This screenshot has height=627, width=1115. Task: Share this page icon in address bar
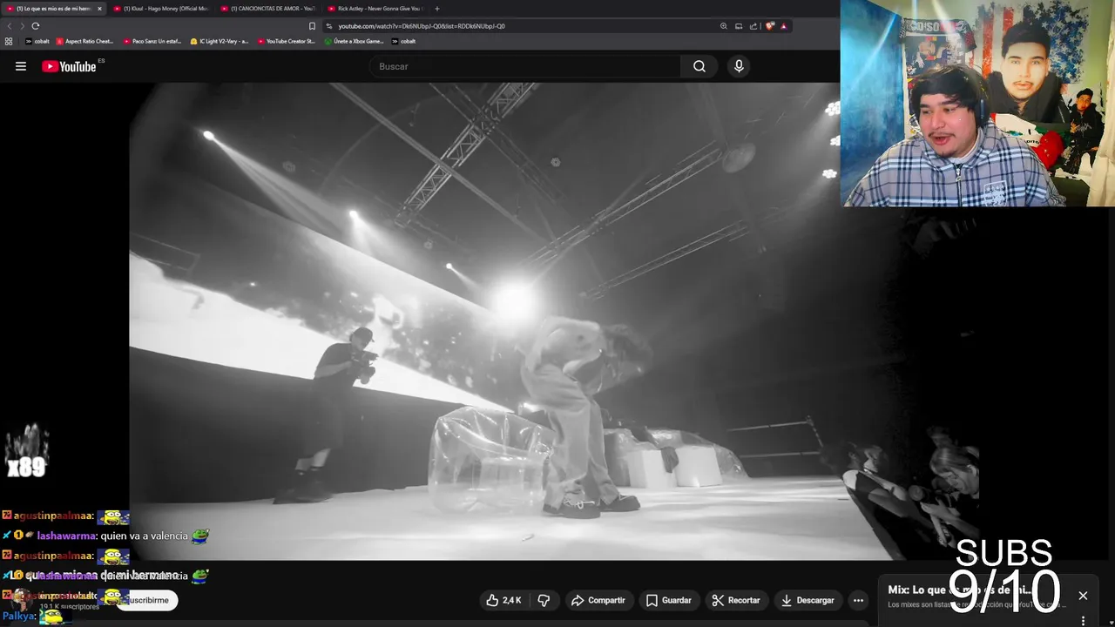pos(753,26)
